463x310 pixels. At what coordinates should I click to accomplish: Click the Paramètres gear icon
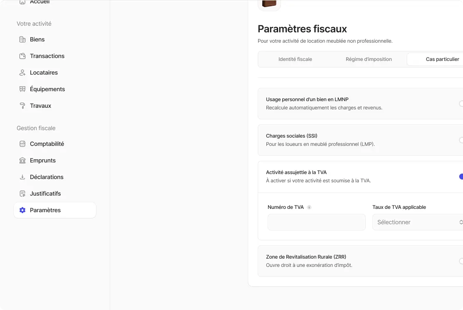click(x=22, y=210)
